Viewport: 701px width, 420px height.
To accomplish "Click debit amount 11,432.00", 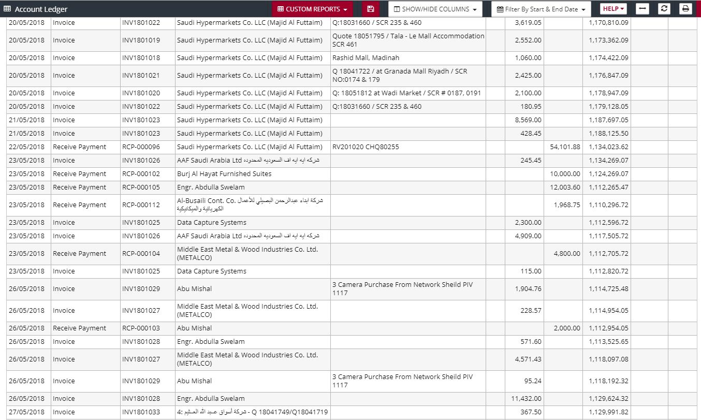I will (x=526, y=399).
